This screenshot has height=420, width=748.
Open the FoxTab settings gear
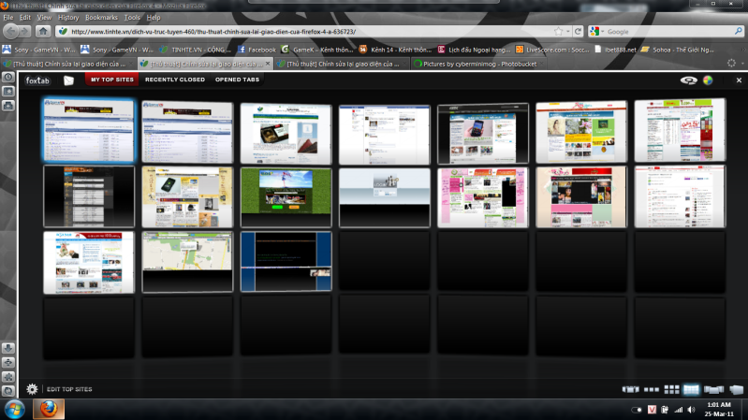pyautogui.click(x=33, y=388)
